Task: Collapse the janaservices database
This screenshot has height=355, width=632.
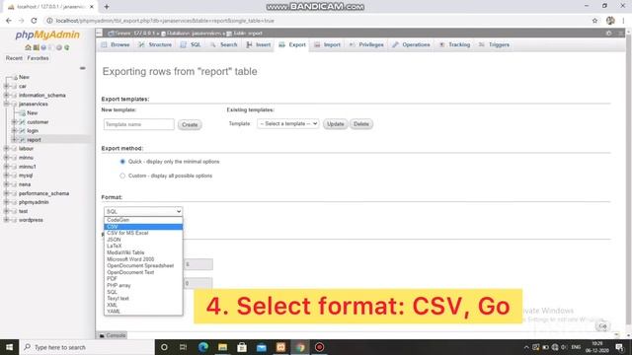Action: point(6,105)
